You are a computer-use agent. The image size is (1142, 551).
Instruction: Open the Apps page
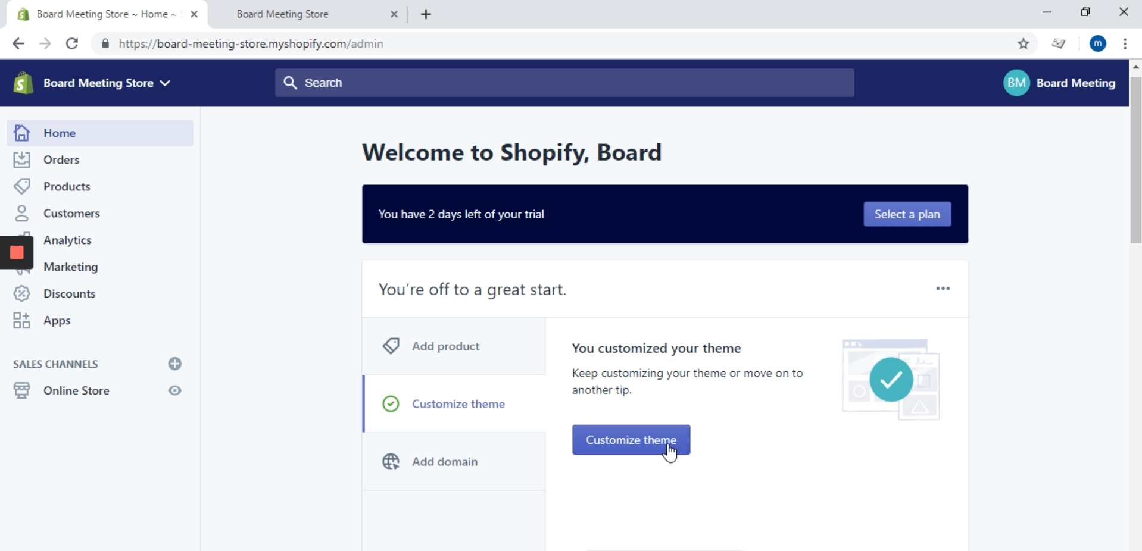(57, 320)
